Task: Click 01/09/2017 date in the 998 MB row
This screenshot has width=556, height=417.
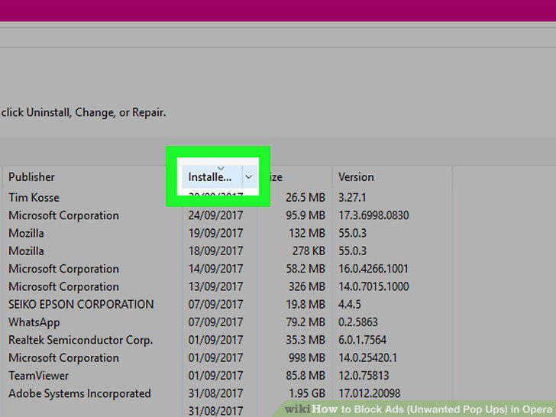Action: [x=215, y=357]
